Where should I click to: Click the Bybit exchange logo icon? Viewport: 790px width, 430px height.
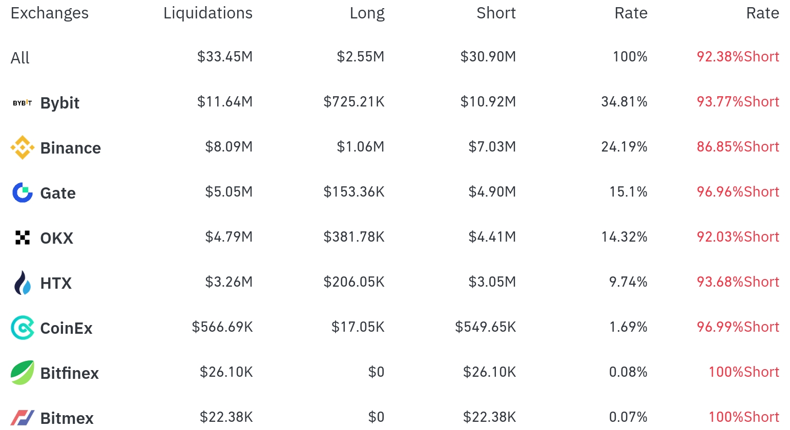[22, 103]
